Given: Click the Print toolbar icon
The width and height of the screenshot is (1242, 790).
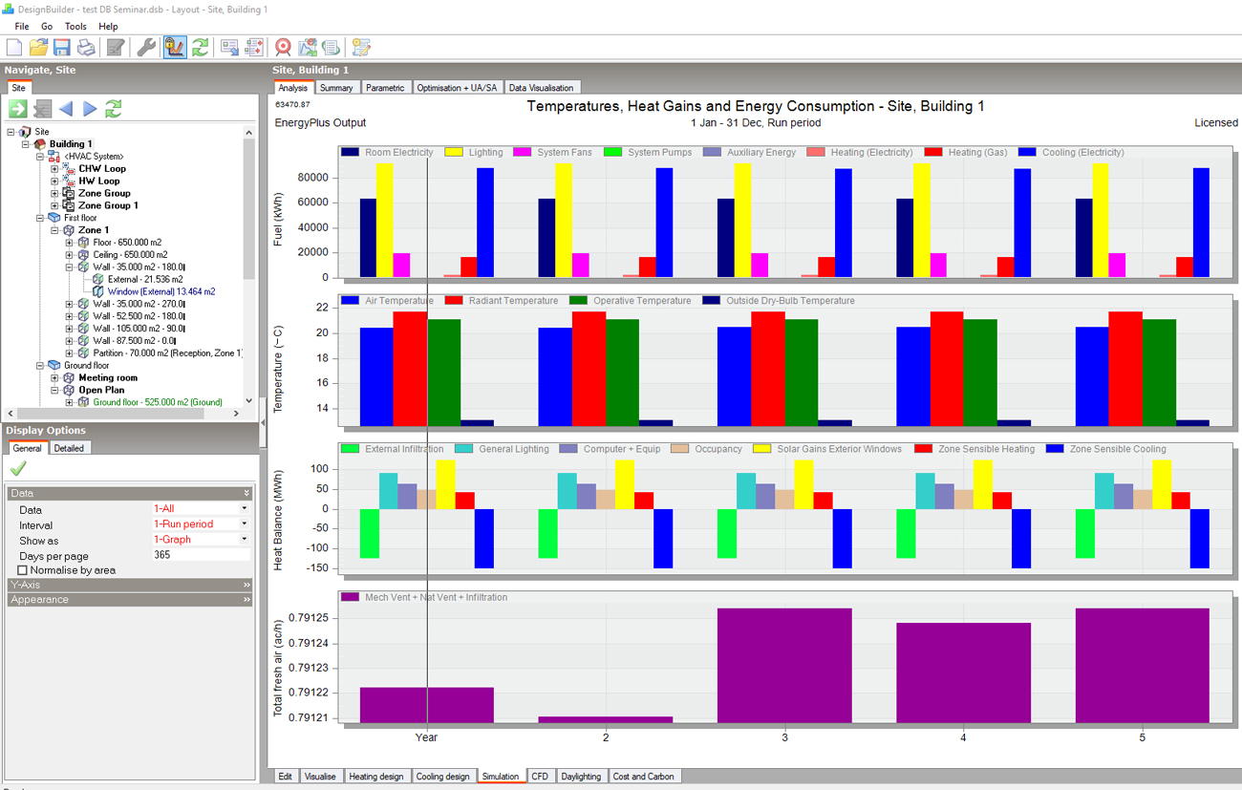Looking at the screenshot, I should pos(86,47).
